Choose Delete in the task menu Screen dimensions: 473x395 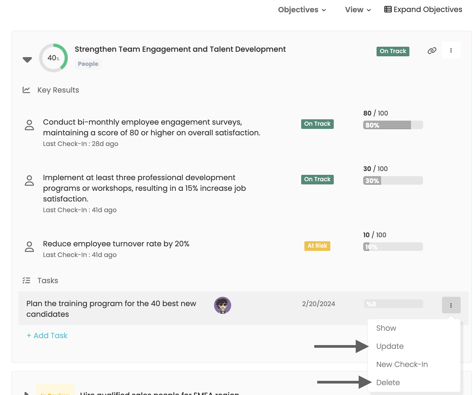(388, 383)
